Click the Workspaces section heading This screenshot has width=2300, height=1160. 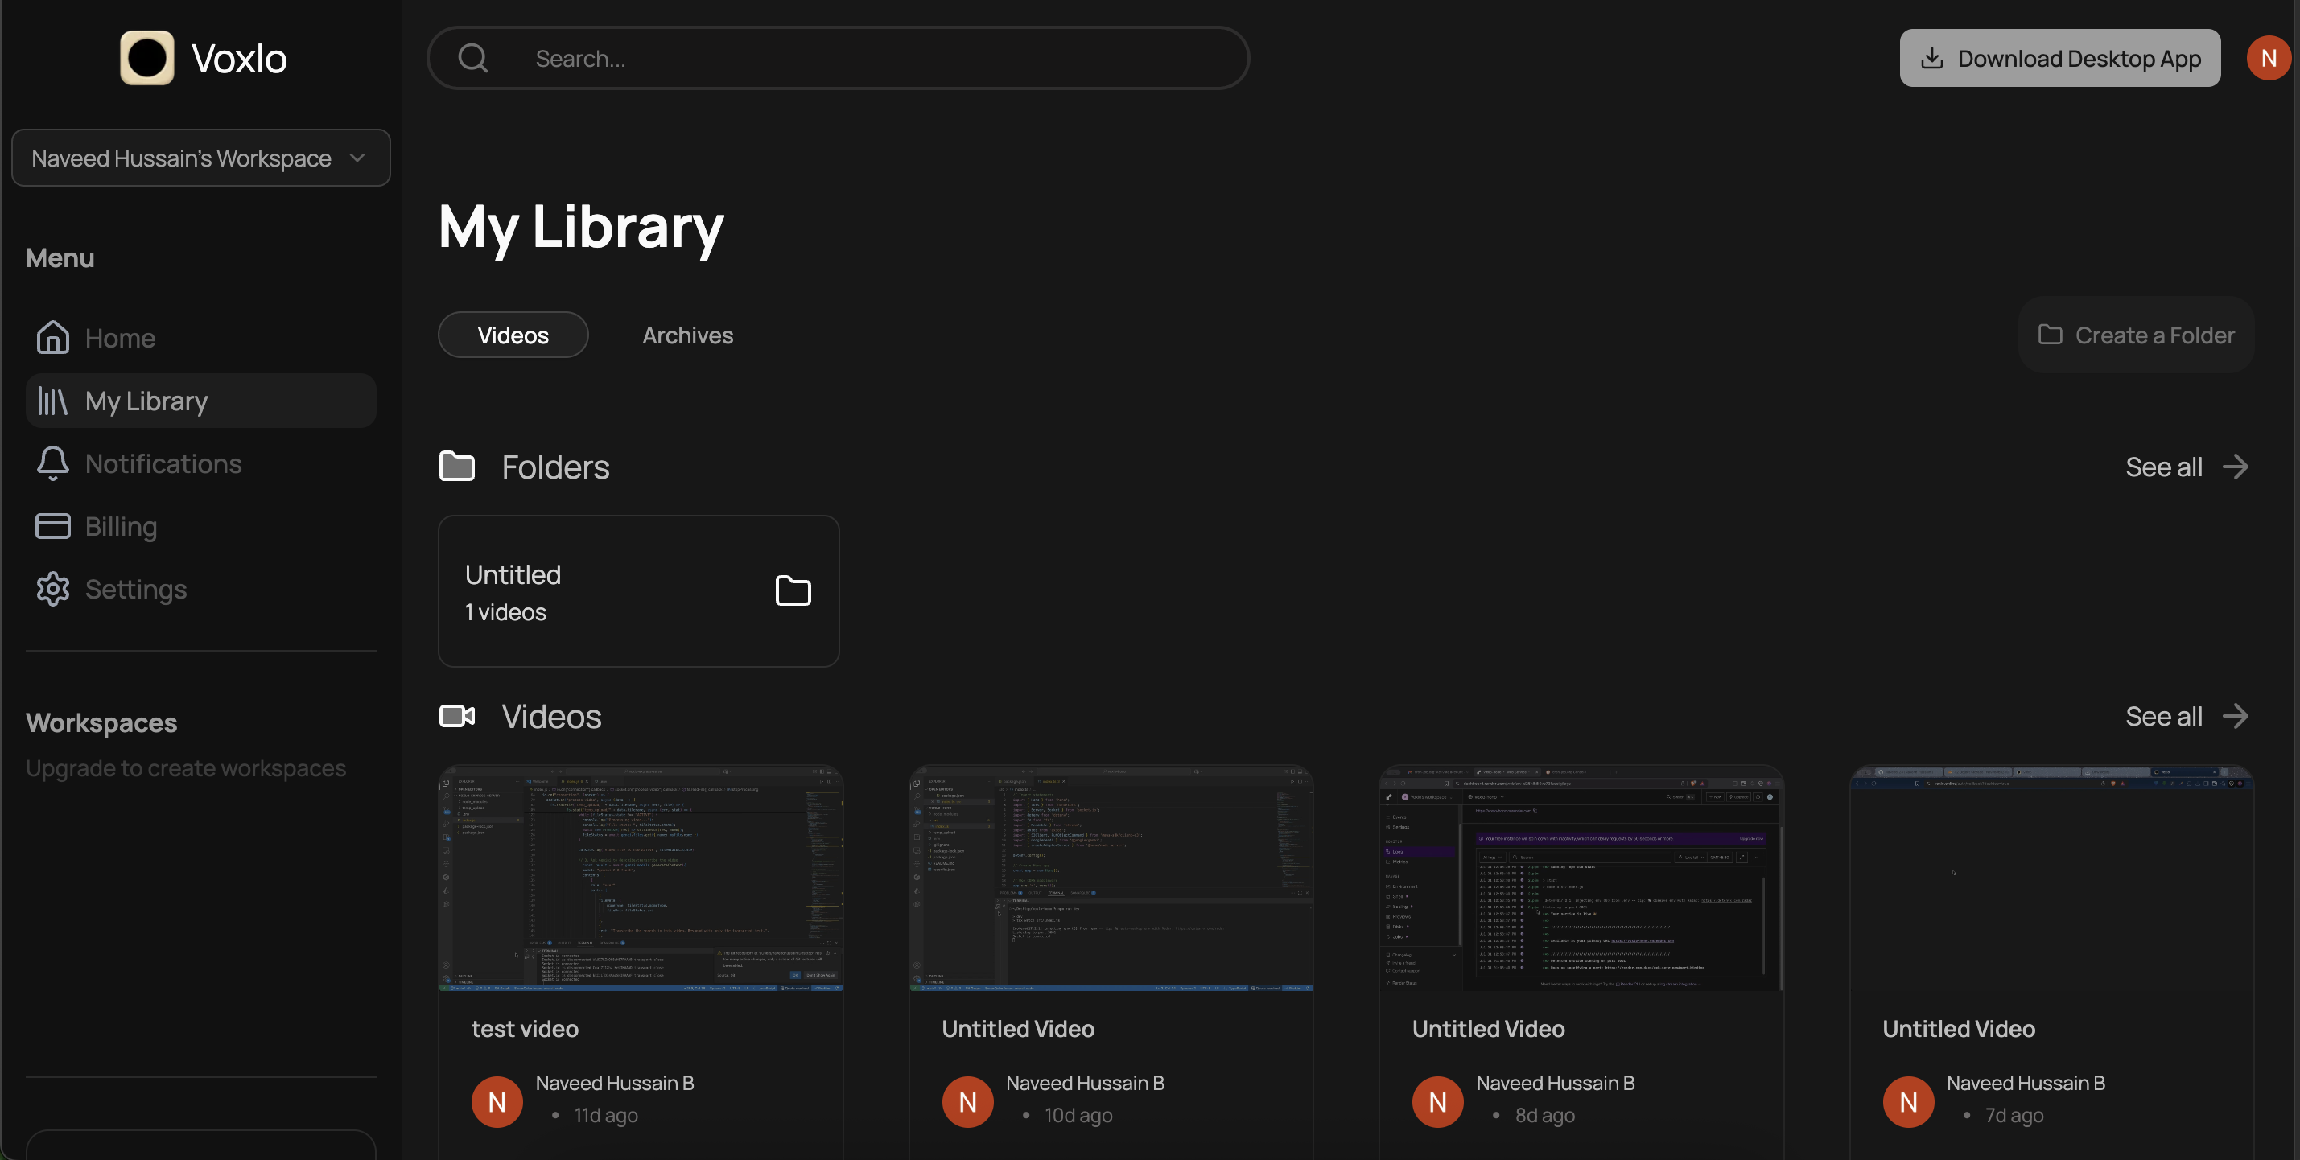click(101, 722)
